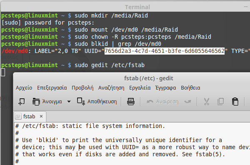Image resolution: width=250 pixels, height=165 pixels.
Task: Click the highlighted UUID in the Terminal
Action: 165,51
